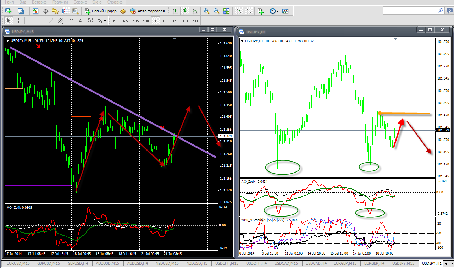Click the search magnifier icon
This screenshot has width=454, height=268.
point(440,11)
